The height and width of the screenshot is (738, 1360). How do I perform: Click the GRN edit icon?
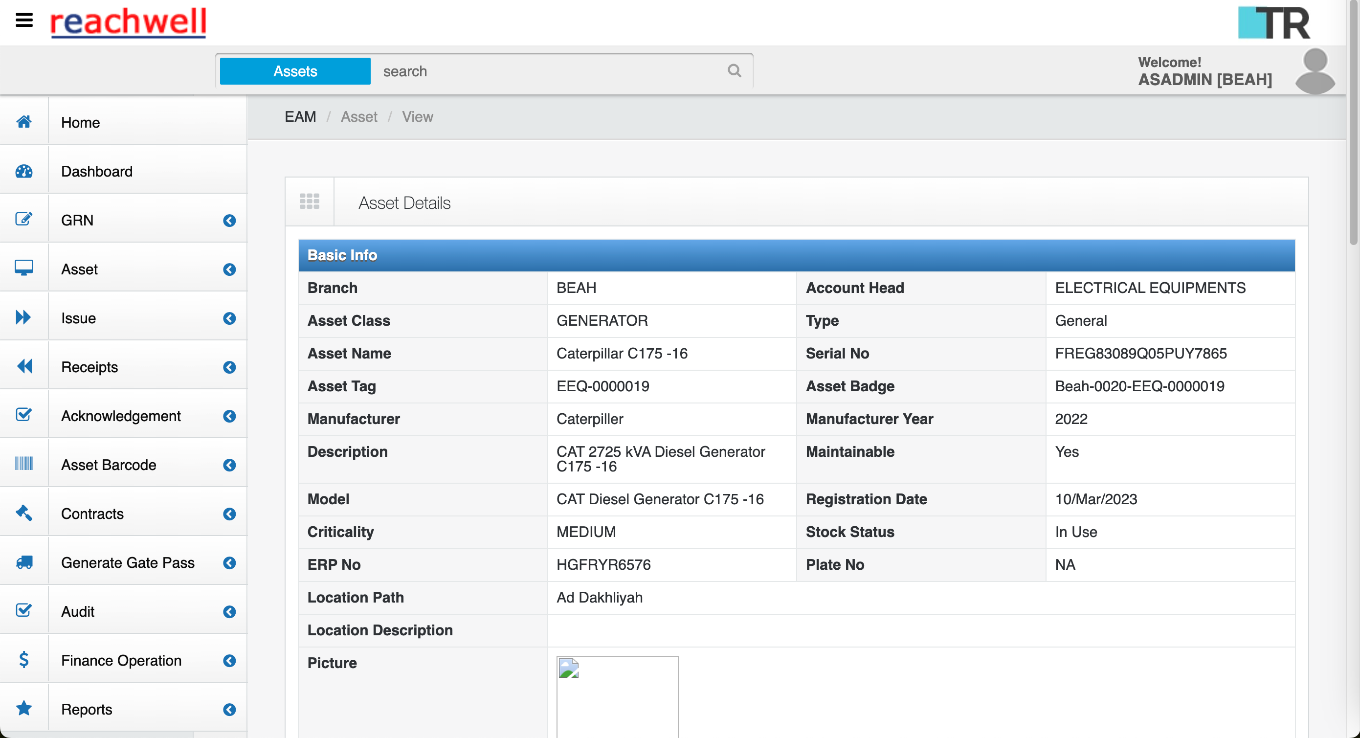tap(24, 219)
